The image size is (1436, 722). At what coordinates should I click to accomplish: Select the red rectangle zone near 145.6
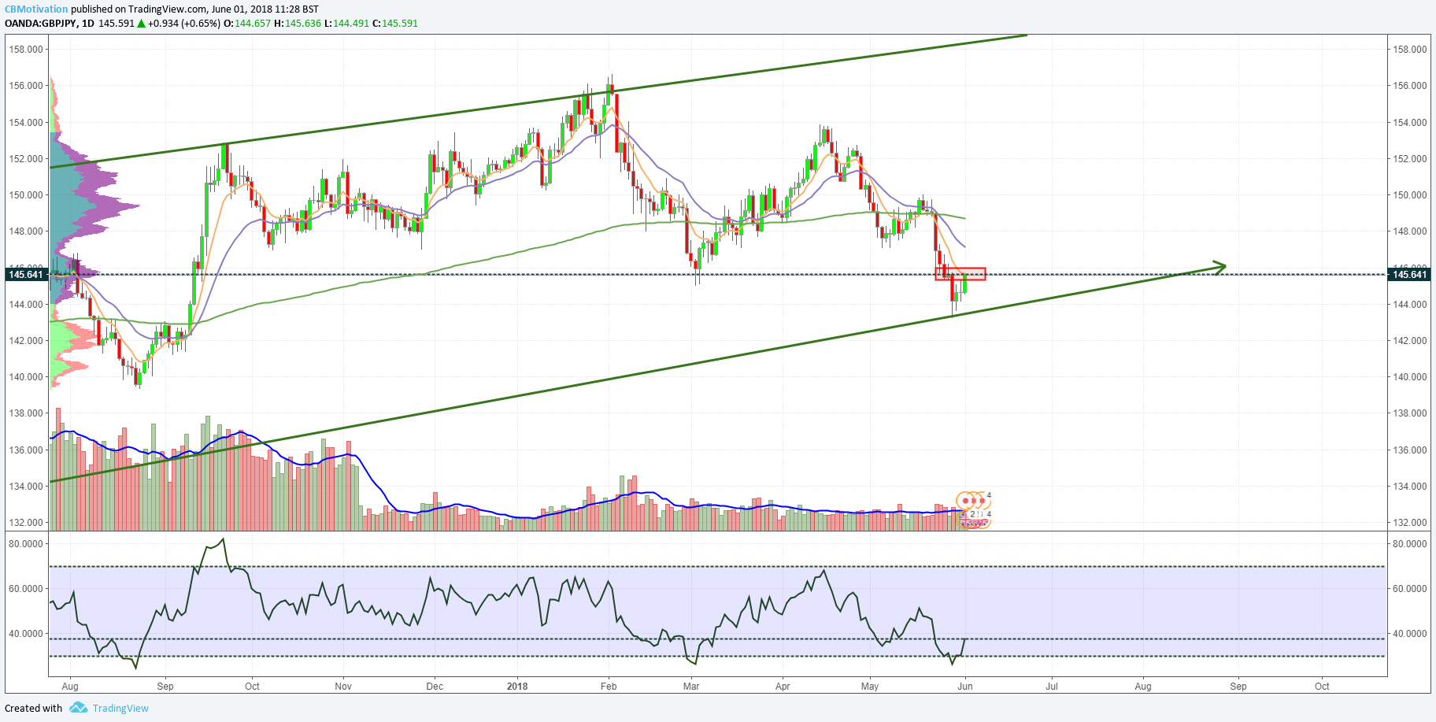pyautogui.click(x=960, y=274)
